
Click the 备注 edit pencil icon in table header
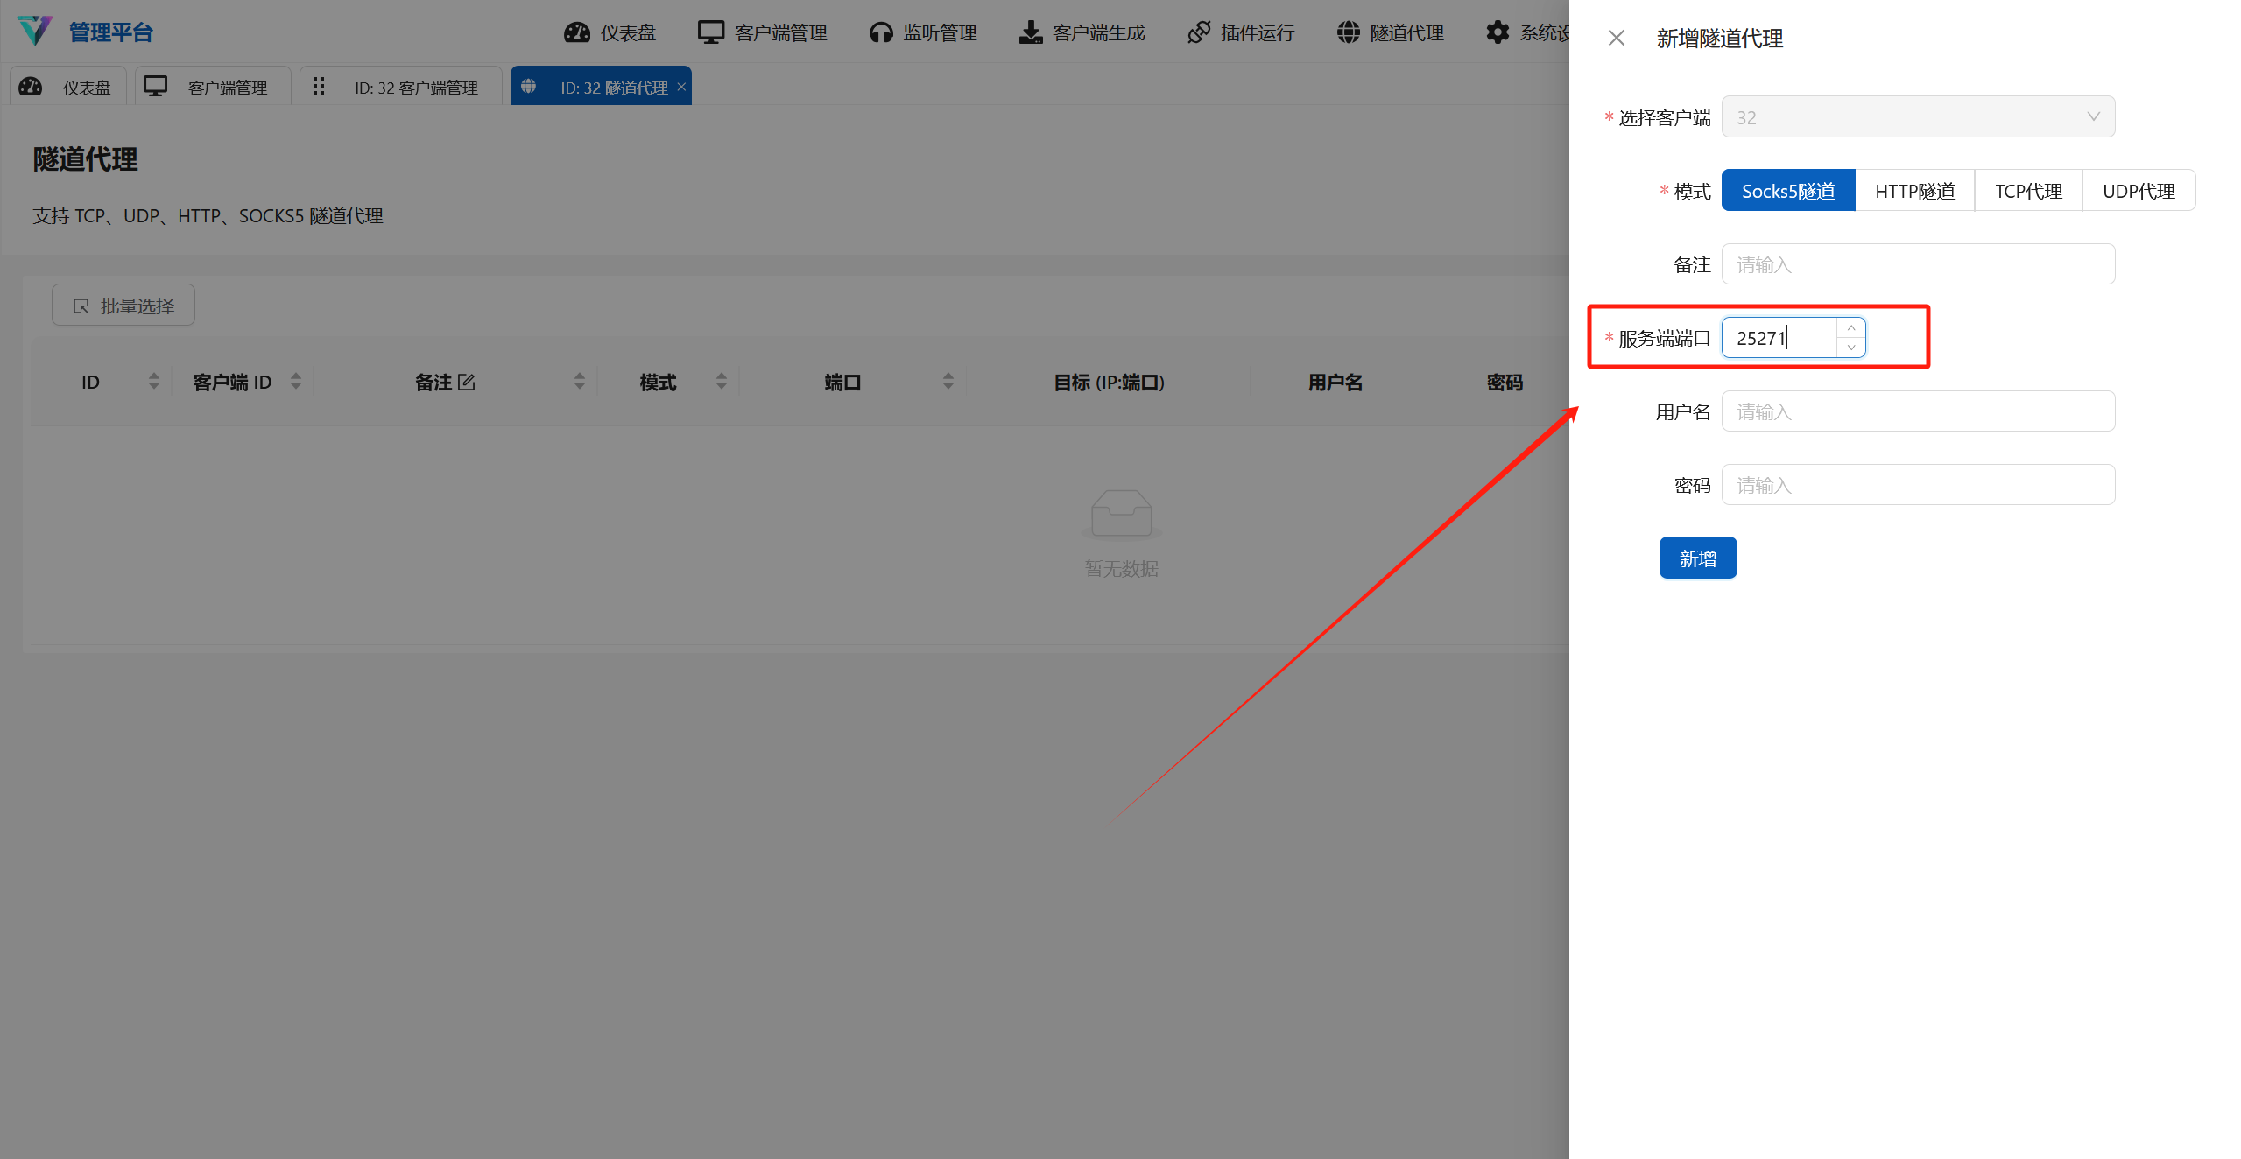[x=469, y=382]
